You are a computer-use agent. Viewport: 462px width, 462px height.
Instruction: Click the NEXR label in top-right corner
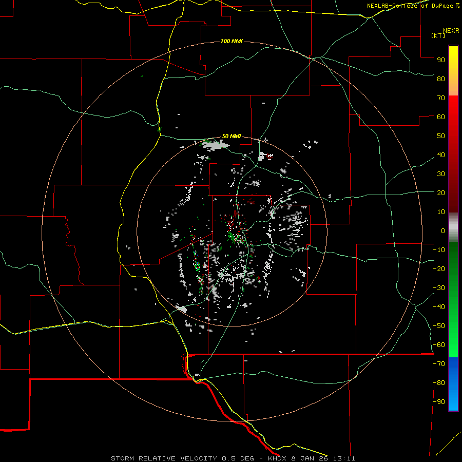pos(451,31)
